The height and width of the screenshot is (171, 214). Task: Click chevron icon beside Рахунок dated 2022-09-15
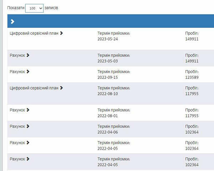(28, 72)
